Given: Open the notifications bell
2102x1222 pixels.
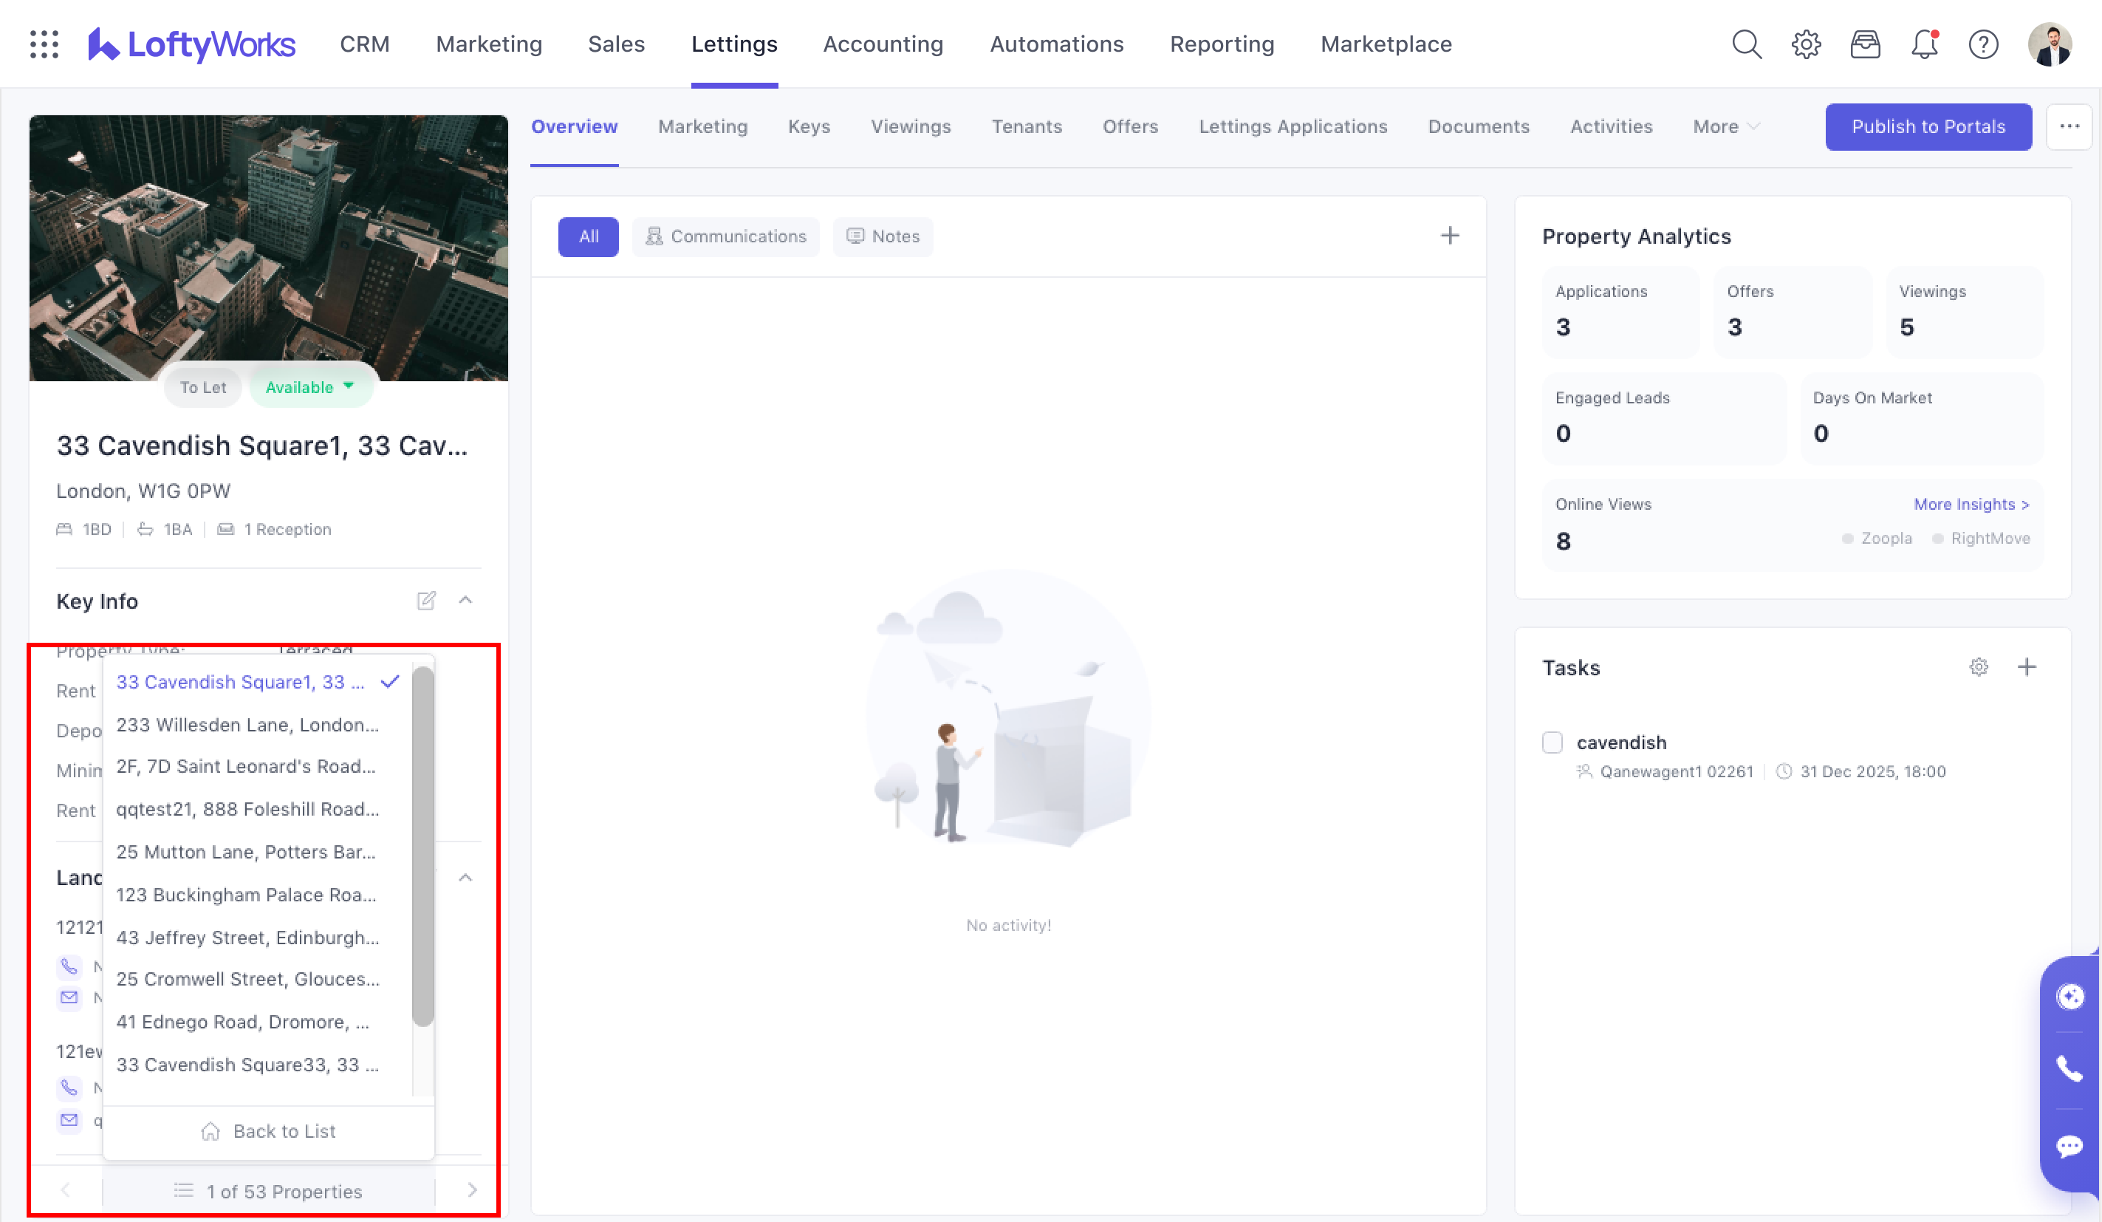Looking at the screenshot, I should point(1923,44).
